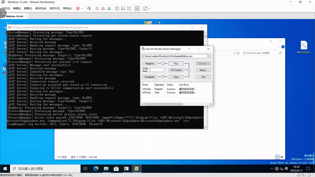Expand the stretch display dropdown arrow
This screenshot has height=177, width=315.
coord(150,8)
